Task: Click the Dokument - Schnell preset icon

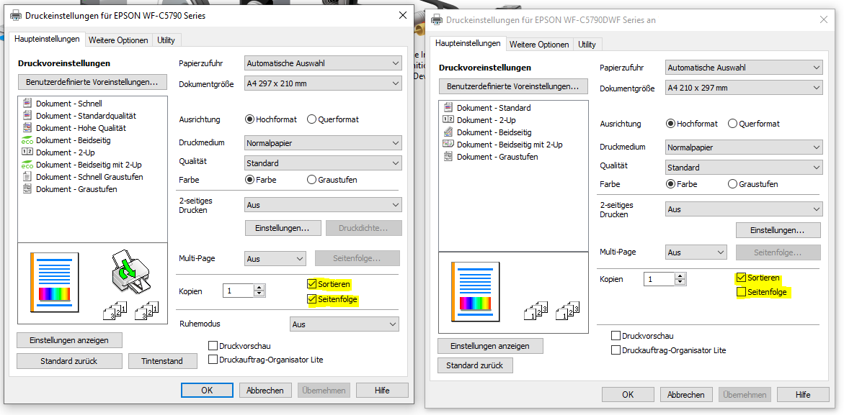Action: pos(27,104)
